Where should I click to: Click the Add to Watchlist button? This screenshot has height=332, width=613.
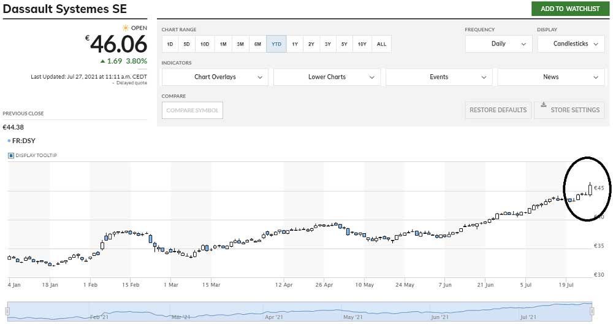570,9
